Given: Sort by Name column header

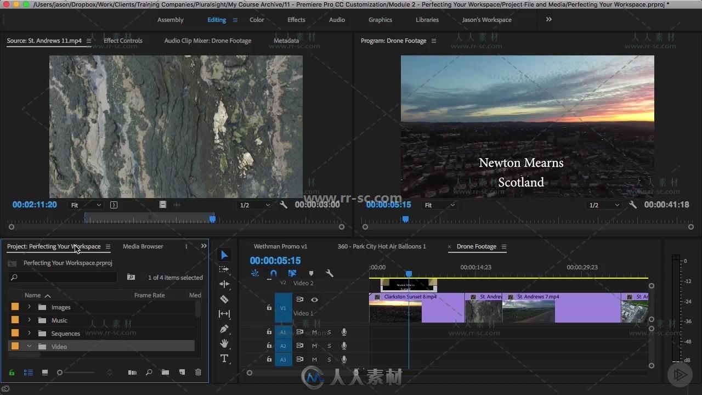Looking at the screenshot, I should (x=33, y=295).
